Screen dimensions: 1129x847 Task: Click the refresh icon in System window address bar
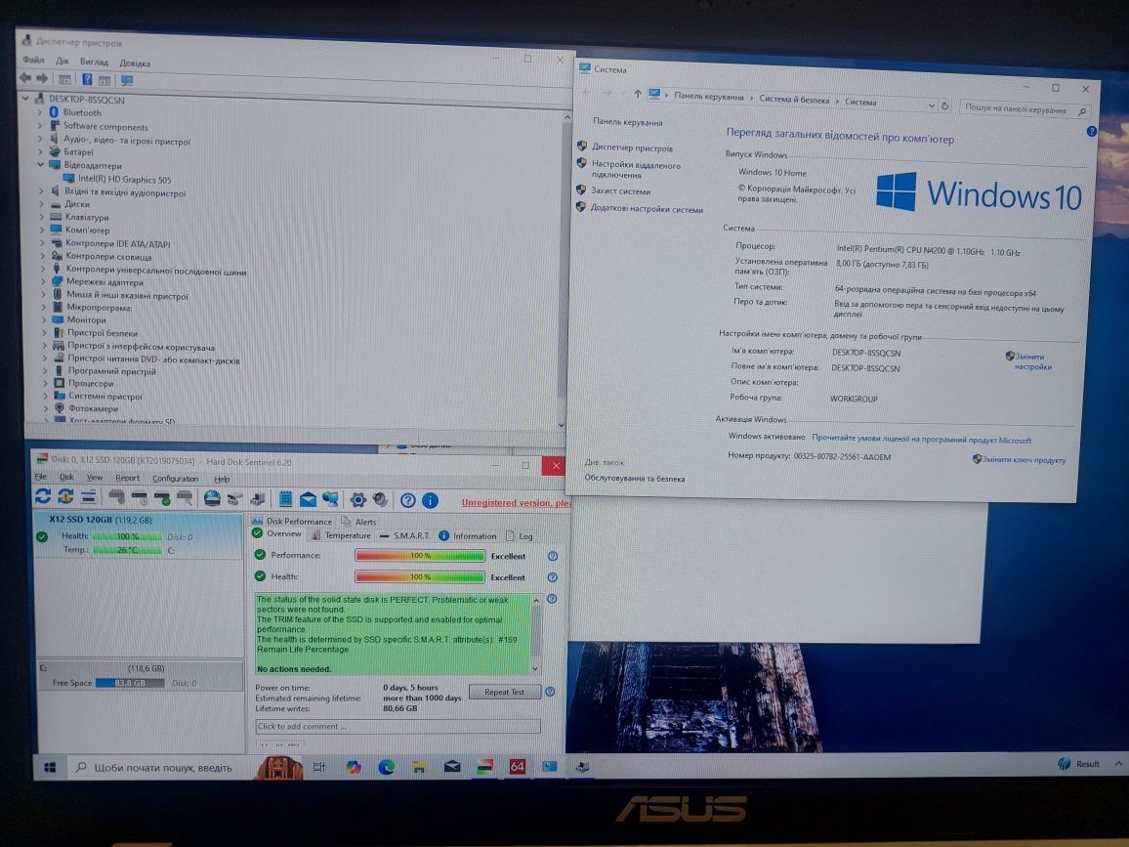click(945, 106)
